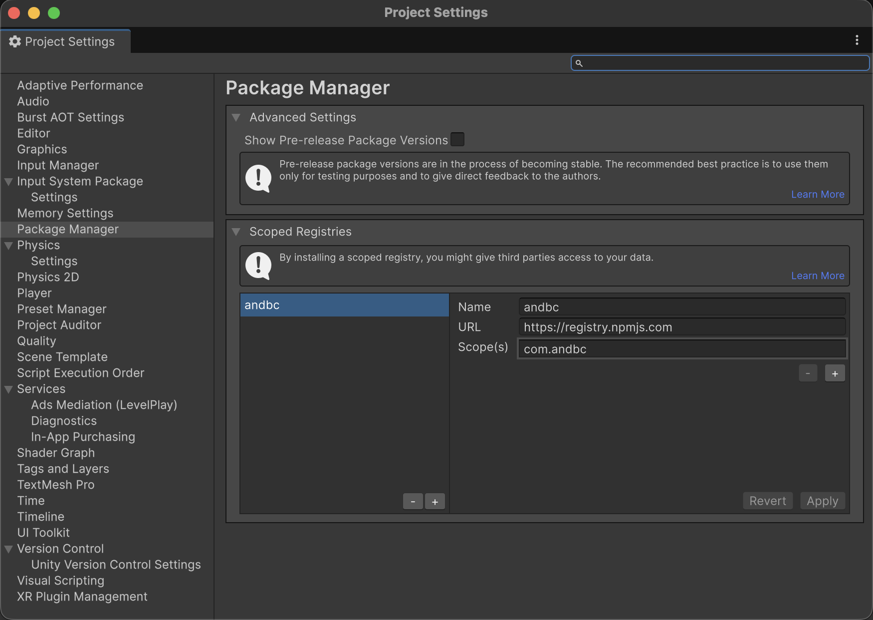Click the scoped registry warning exclamation icon
Viewport: 873px width, 620px height.
[x=258, y=266]
